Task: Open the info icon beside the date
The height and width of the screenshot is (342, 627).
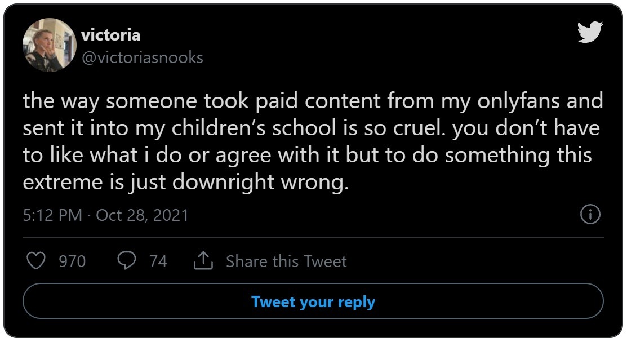Action: [590, 215]
